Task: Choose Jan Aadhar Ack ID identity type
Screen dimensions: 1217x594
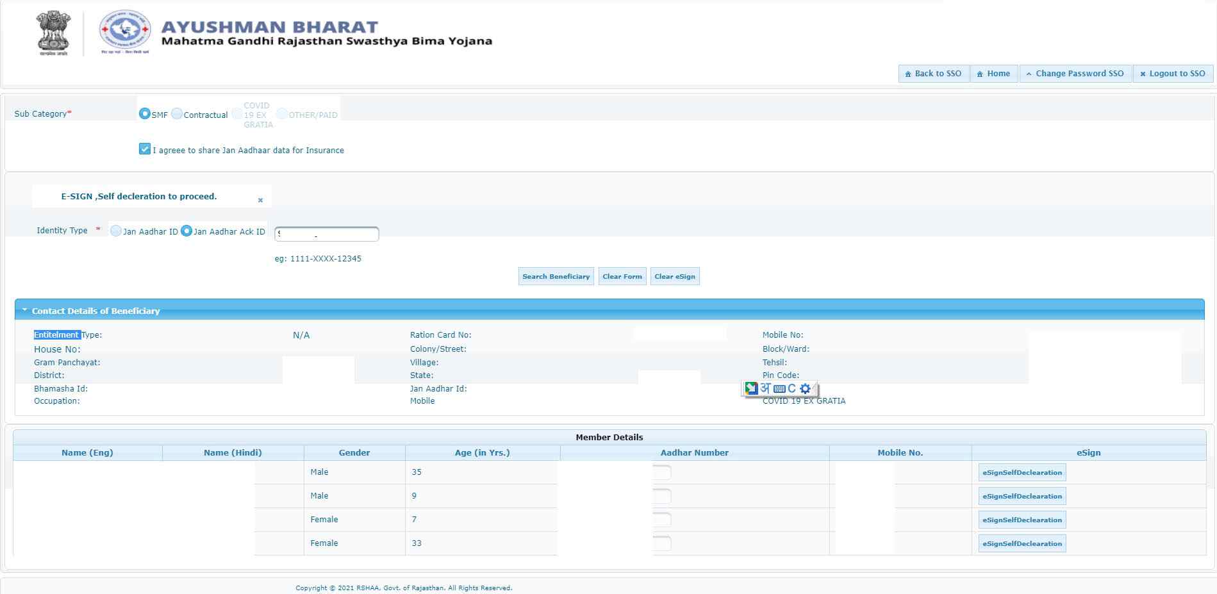Action: (186, 231)
